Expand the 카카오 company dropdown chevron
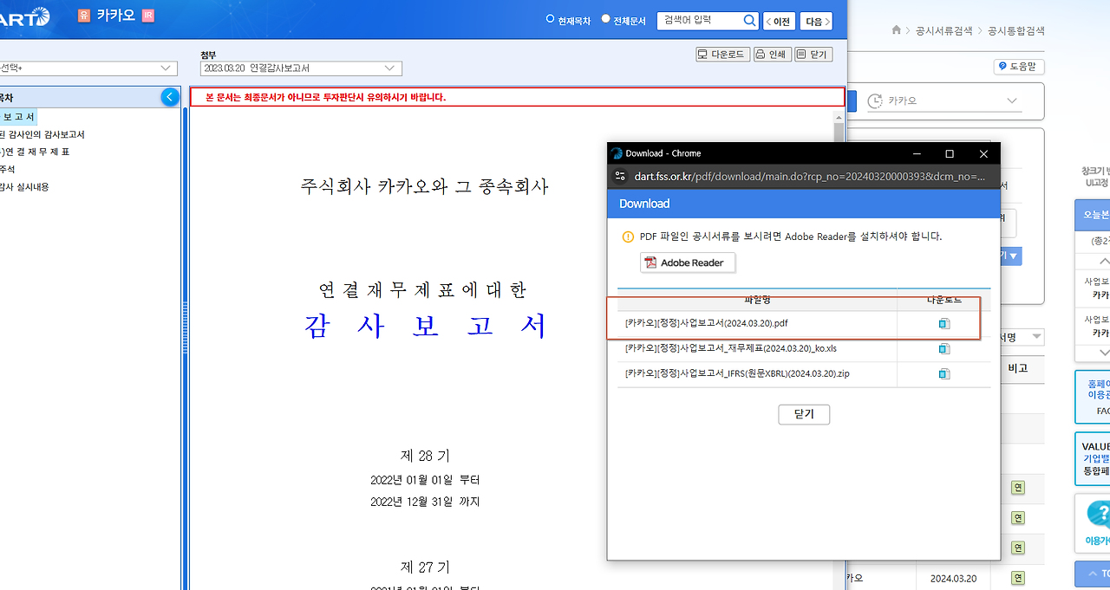The width and height of the screenshot is (1110, 590). click(1011, 100)
